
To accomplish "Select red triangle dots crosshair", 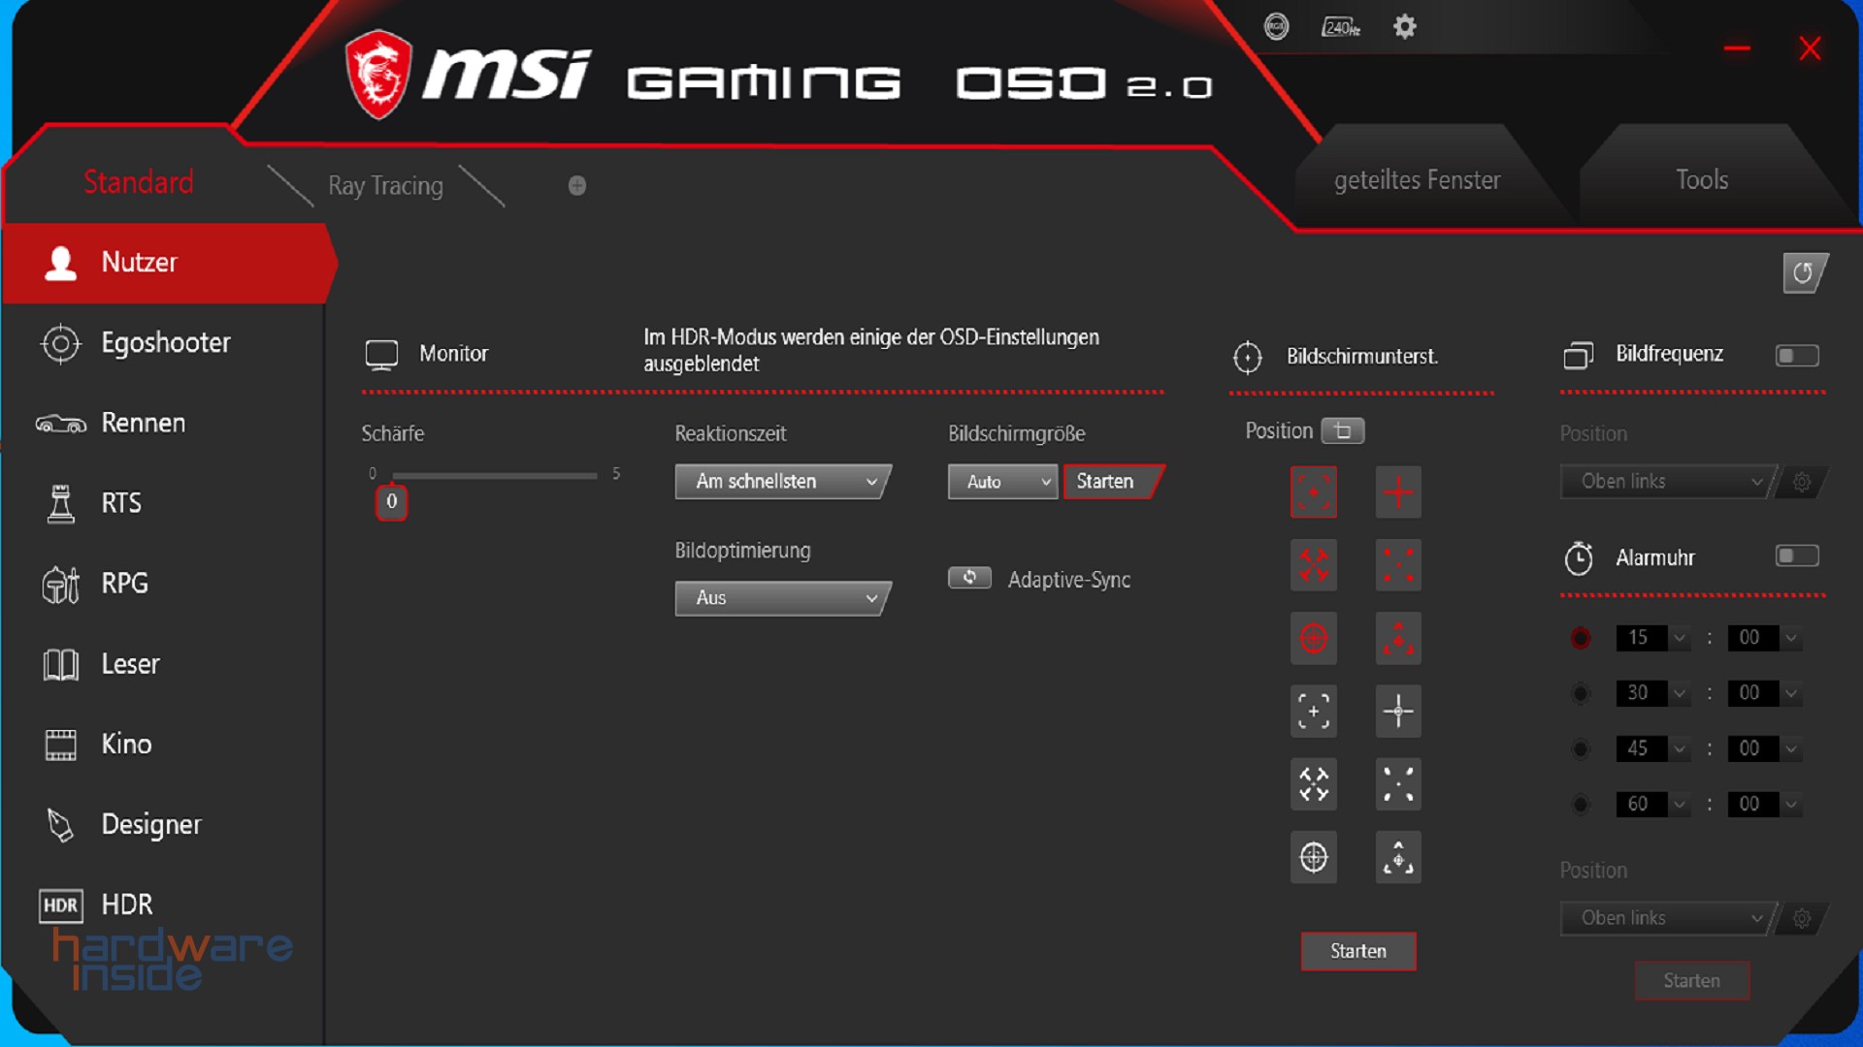I will (x=1398, y=638).
